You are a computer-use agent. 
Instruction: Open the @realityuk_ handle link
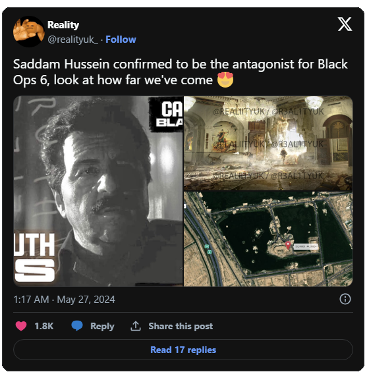point(72,40)
